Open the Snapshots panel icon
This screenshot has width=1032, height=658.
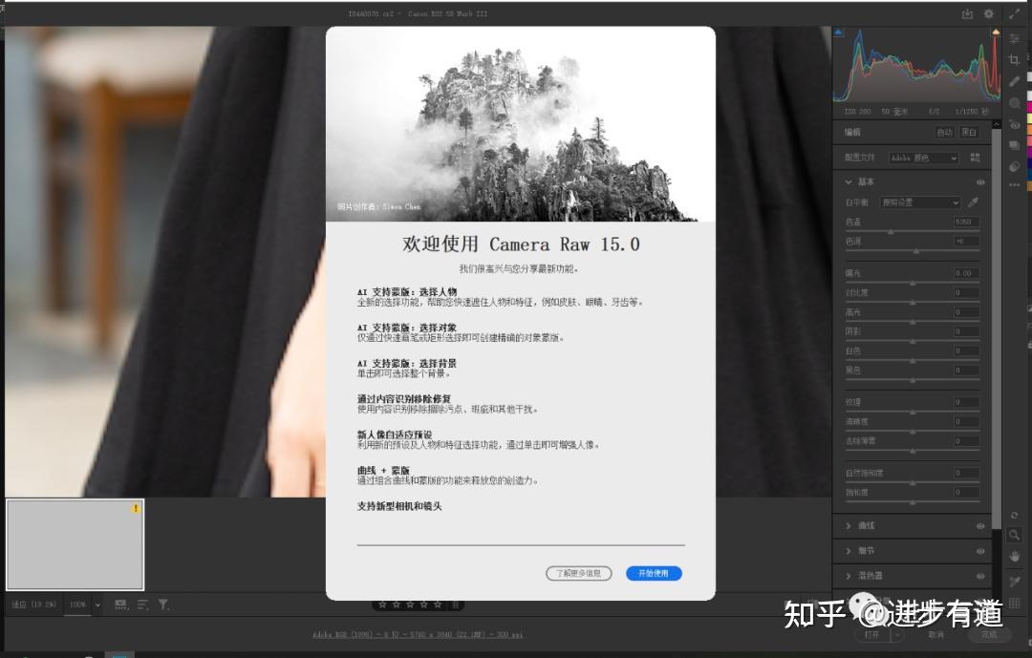tap(1014, 145)
